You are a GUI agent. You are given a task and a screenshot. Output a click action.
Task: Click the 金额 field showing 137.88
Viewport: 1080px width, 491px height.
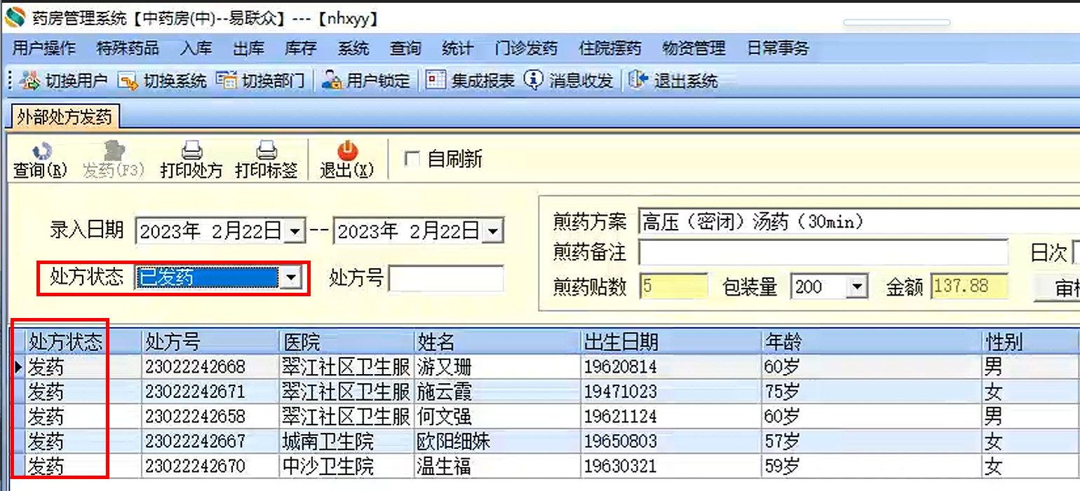click(x=969, y=286)
